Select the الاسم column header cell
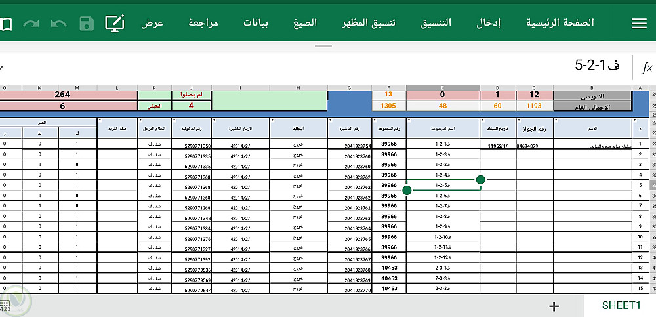 click(592, 128)
